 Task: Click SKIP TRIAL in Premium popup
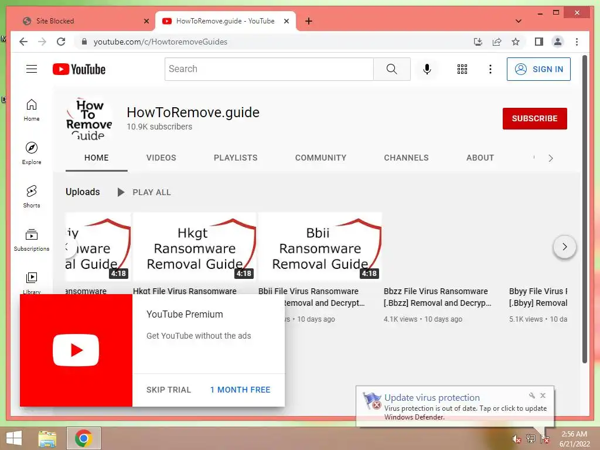pyautogui.click(x=168, y=390)
